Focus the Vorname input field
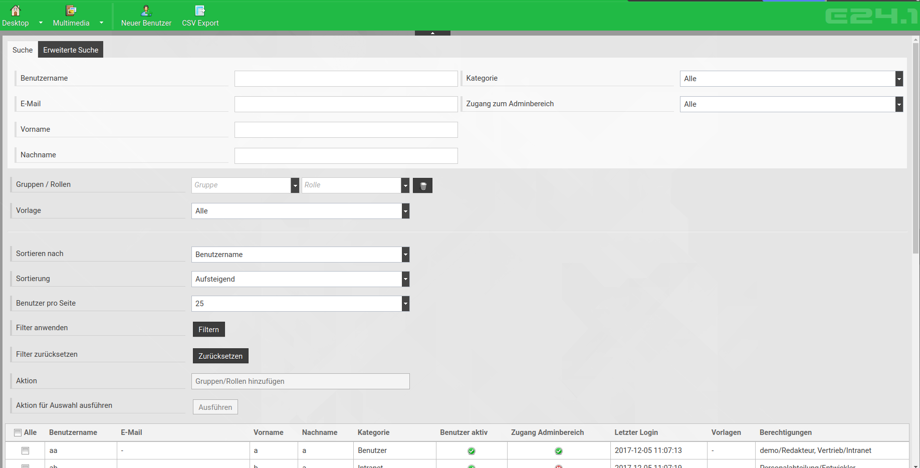Image resolution: width=920 pixels, height=468 pixels. pos(346,130)
